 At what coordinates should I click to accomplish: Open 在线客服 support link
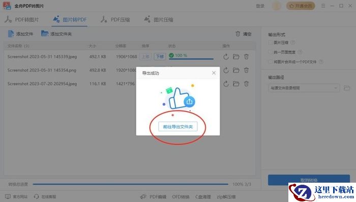[45, 196]
